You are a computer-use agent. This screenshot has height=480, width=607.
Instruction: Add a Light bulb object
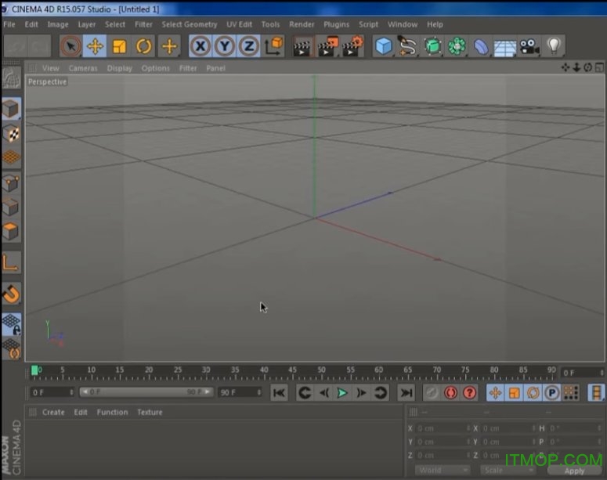(x=554, y=46)
